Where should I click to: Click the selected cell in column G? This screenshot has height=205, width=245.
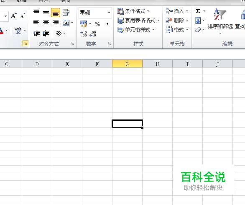128,124
